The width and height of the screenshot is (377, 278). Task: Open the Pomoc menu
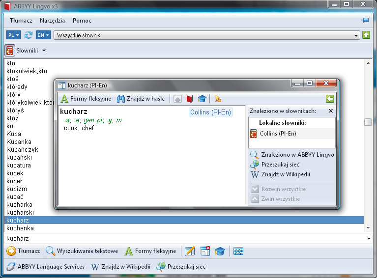(x=82, y=21)
